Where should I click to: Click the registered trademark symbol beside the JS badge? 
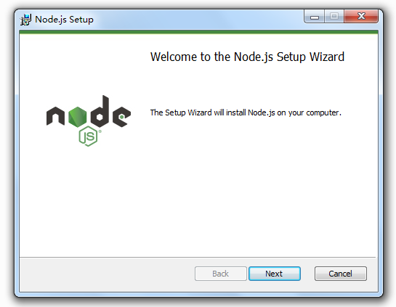100,131
